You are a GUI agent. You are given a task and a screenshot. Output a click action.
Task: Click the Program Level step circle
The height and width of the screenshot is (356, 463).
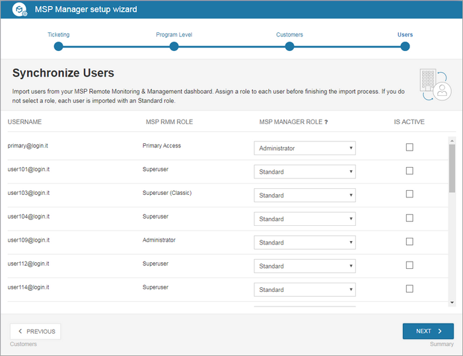point(174,46)
